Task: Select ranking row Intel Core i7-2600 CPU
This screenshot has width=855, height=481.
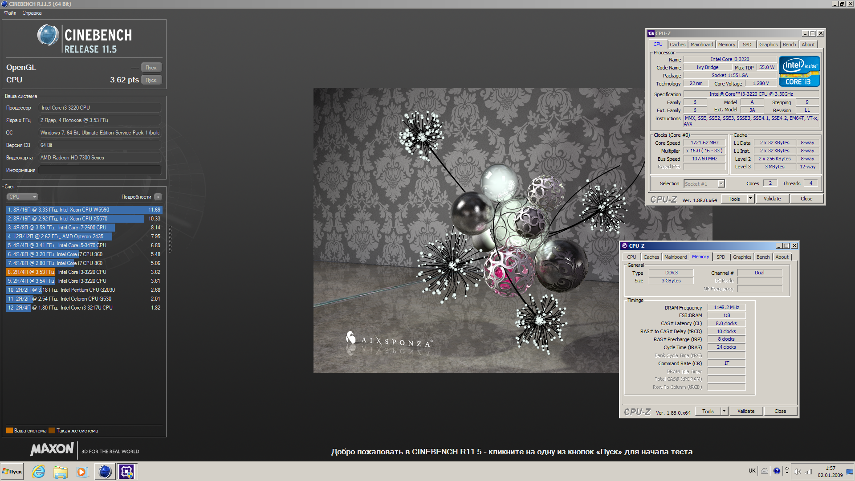Action: tap(84, 228)
